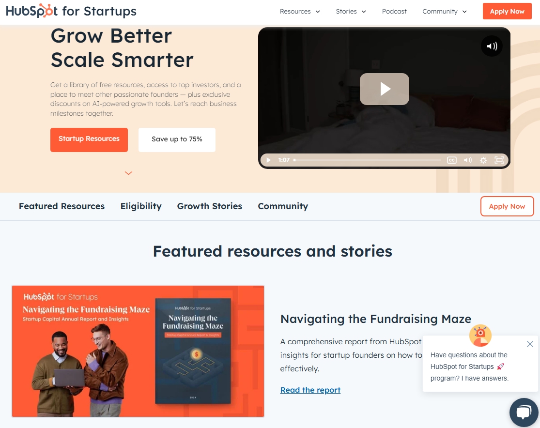Open the video settings gear
This screenshot has height=428, width=540.
coord(483,160)
